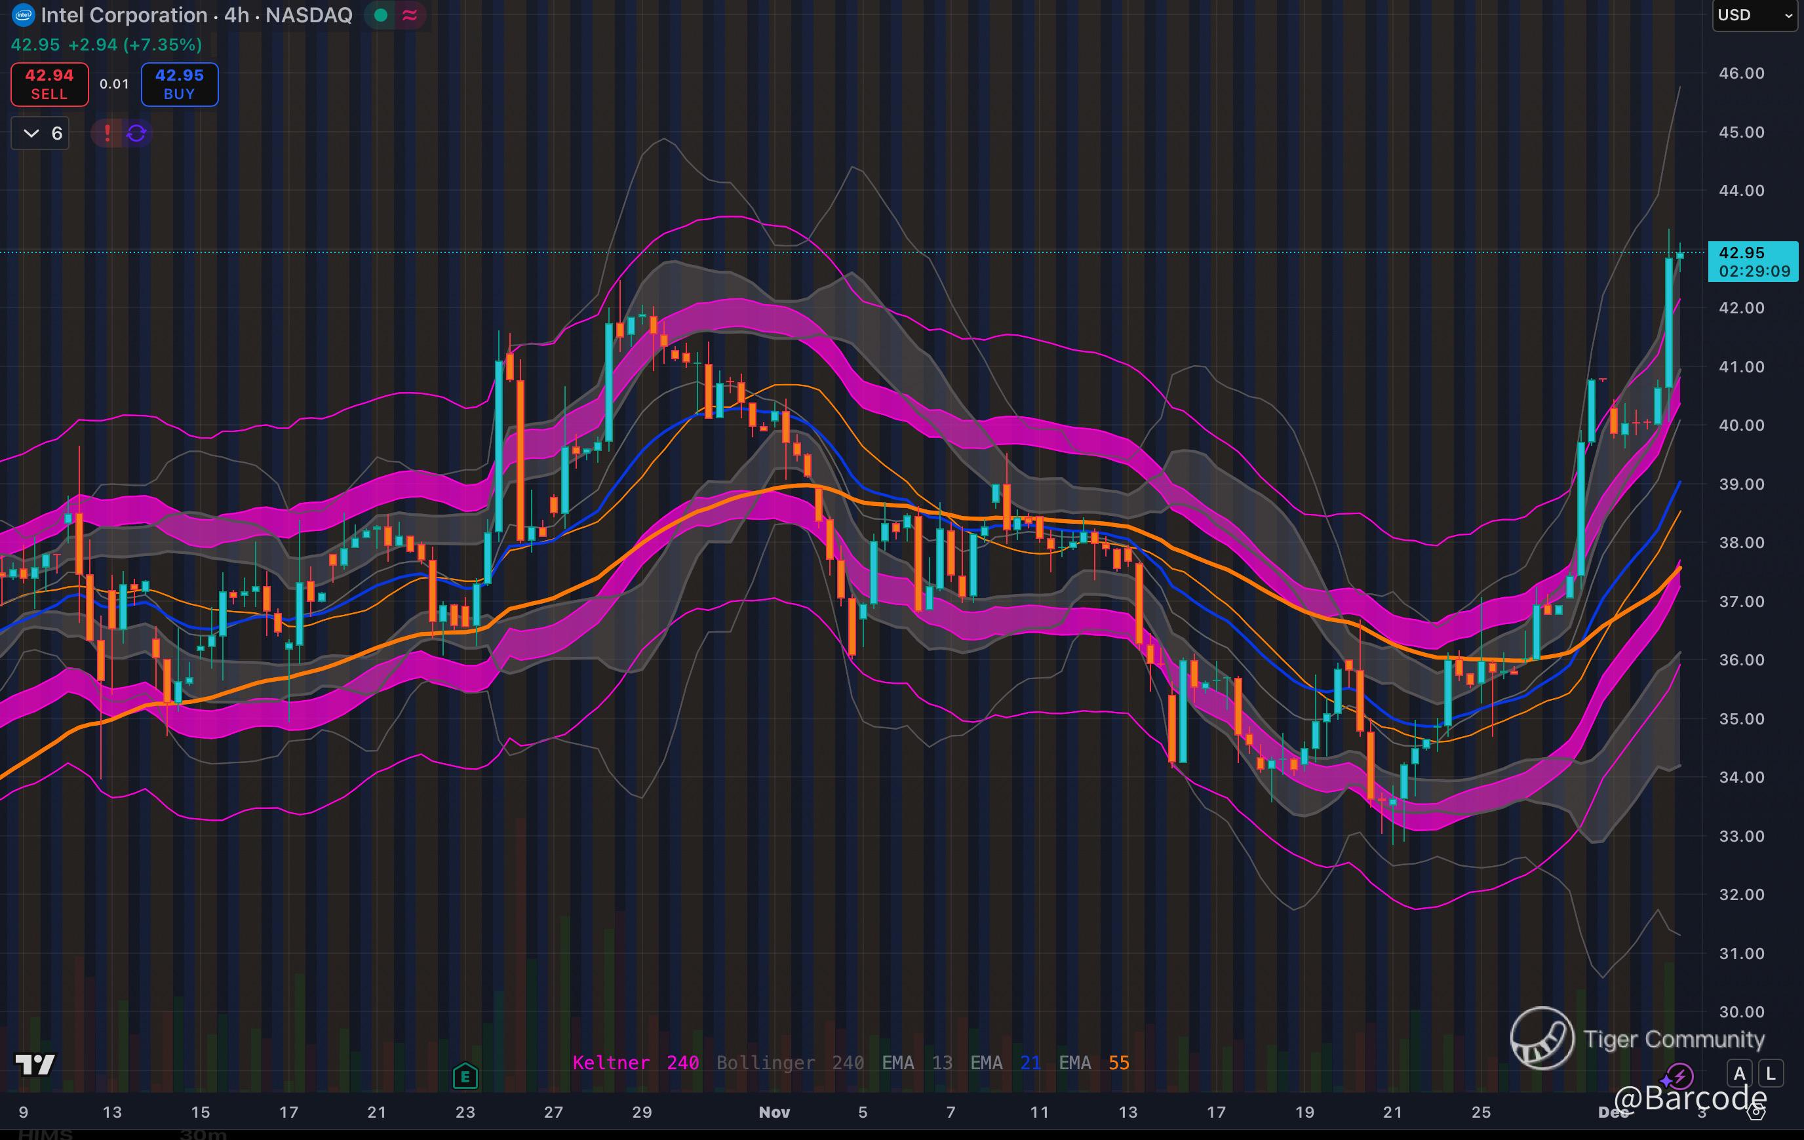The width and height of the screenshot is (1804, 1140).
Task: Click the purple lightning bolt icon
Action: coord(1679,1077)
